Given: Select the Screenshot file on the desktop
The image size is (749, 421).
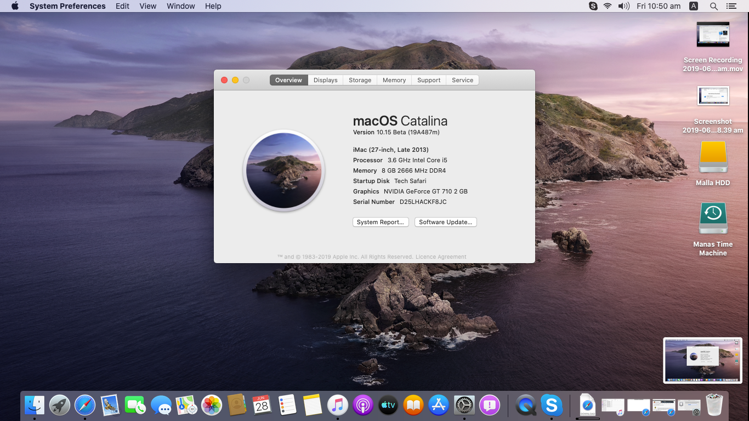Looking at the screenshot, I should coord(713,110).
